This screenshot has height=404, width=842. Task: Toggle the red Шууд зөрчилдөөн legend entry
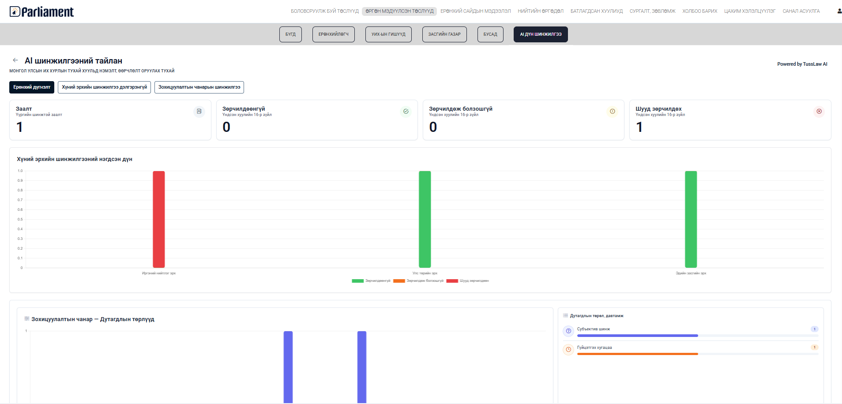coord(468,281)
